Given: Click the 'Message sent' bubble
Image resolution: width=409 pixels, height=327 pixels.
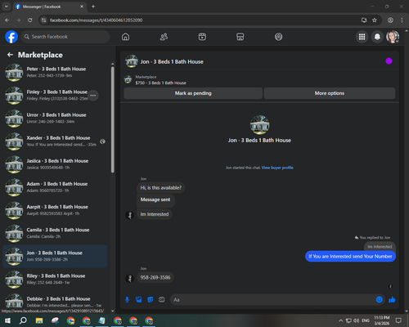Looking at the screenshot, I should (155, 199).
